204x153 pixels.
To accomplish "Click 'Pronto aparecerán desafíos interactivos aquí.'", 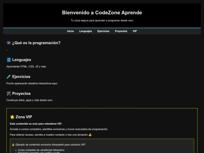I will [x=32, y=83].
